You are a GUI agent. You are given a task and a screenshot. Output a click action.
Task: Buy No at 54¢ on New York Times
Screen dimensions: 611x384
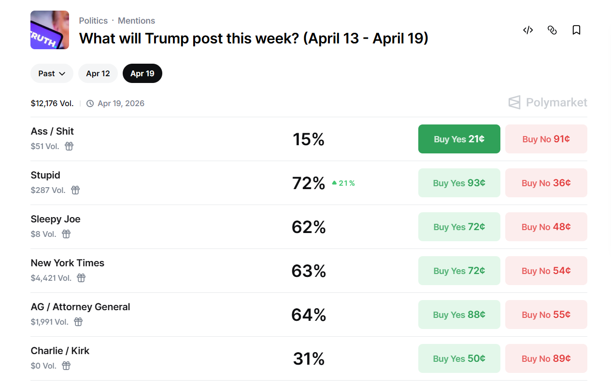[546, 271]
